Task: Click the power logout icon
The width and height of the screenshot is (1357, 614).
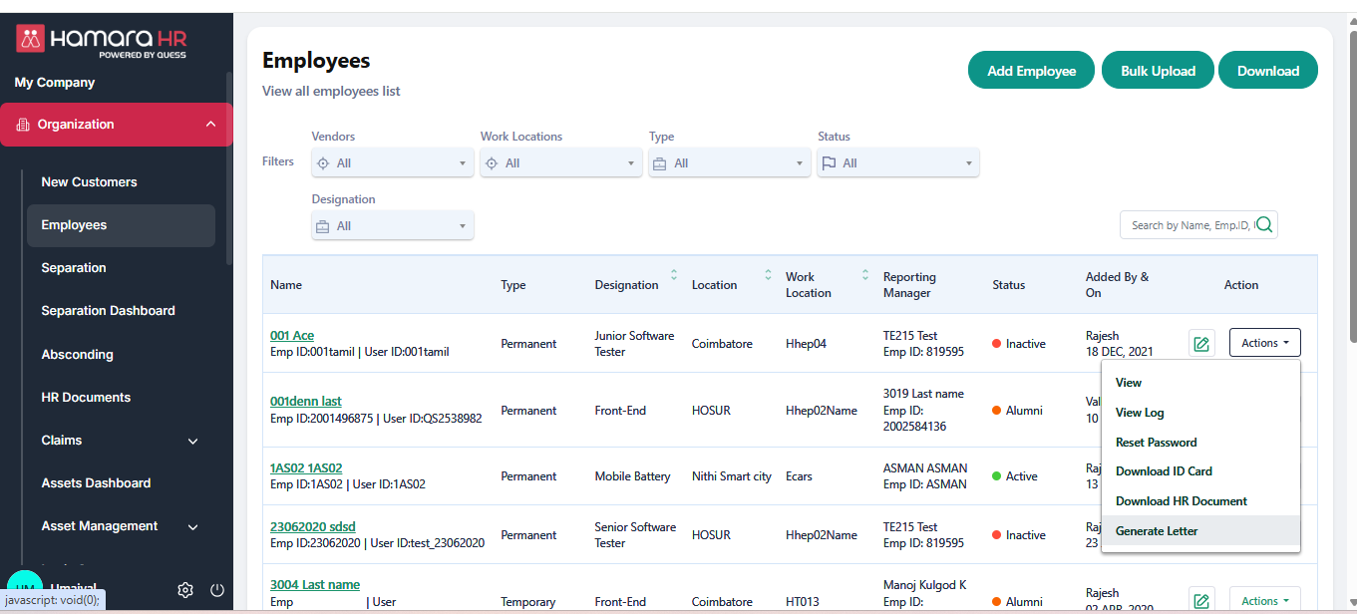Action: (x=217, y=590)
